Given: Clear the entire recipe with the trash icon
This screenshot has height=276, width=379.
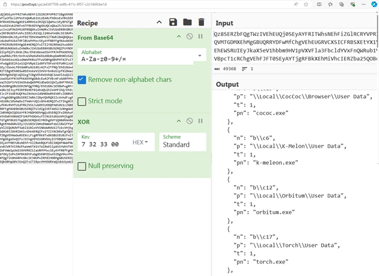Looking at the screenshot, I should coord(201,22).
